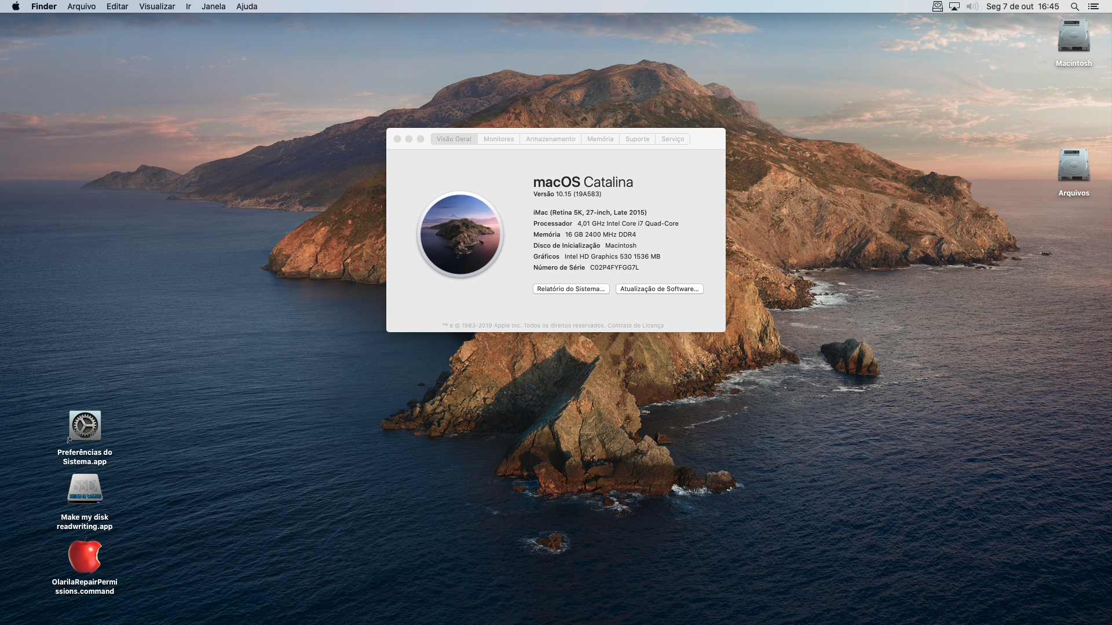This screenshot has height=625, width=1112.
Task: Switch to Serviço tab
Action: point(672,139)
